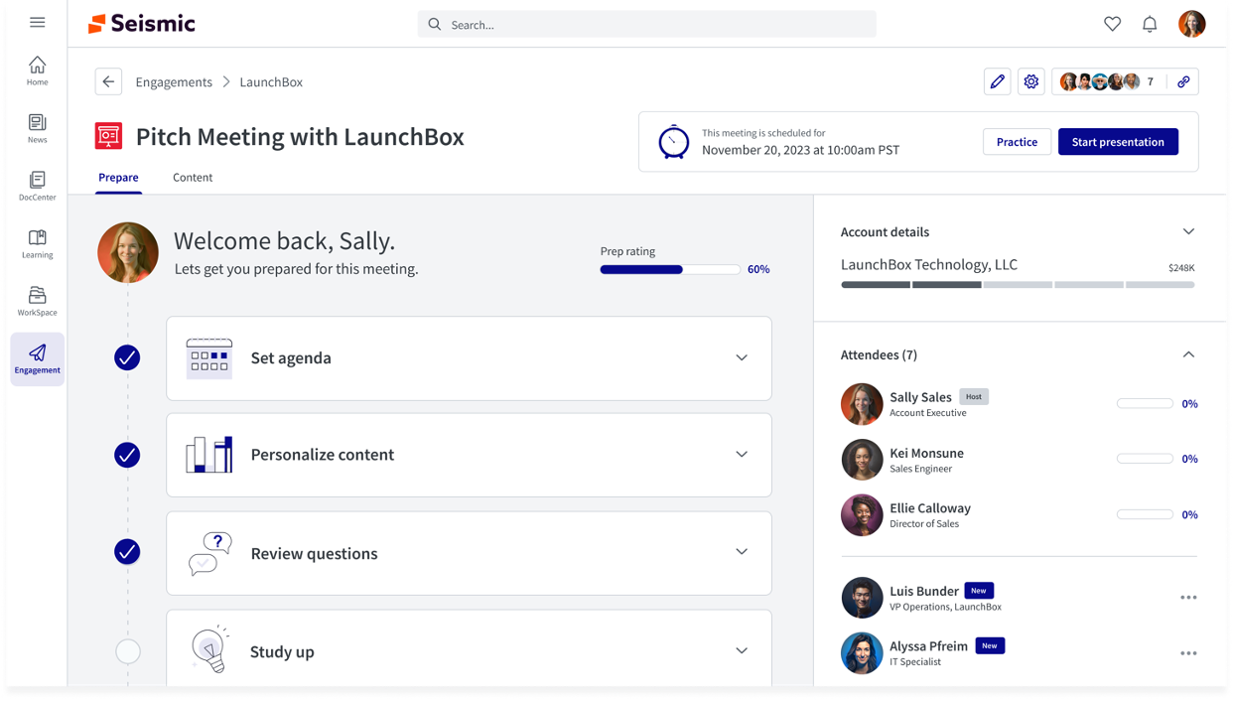
Task: Collapse the Attendees (7) section
Action: (1188, 354)
